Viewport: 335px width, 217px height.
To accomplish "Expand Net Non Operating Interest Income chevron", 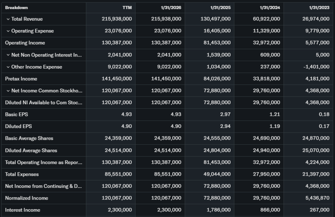I will click(8, 55).
